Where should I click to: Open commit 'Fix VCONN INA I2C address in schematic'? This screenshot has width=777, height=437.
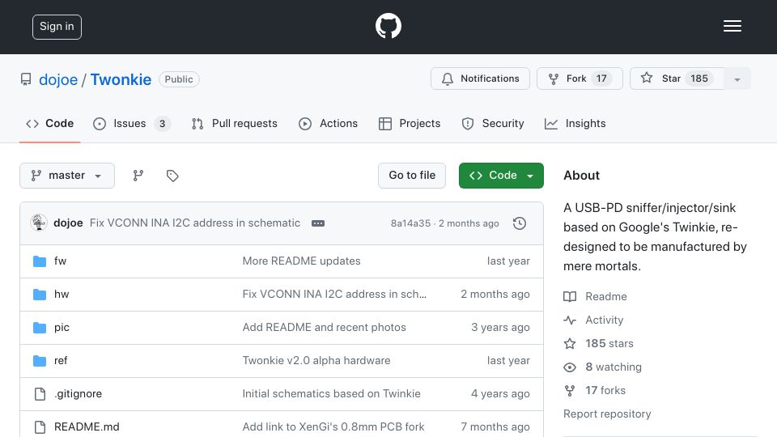point(195,223)
